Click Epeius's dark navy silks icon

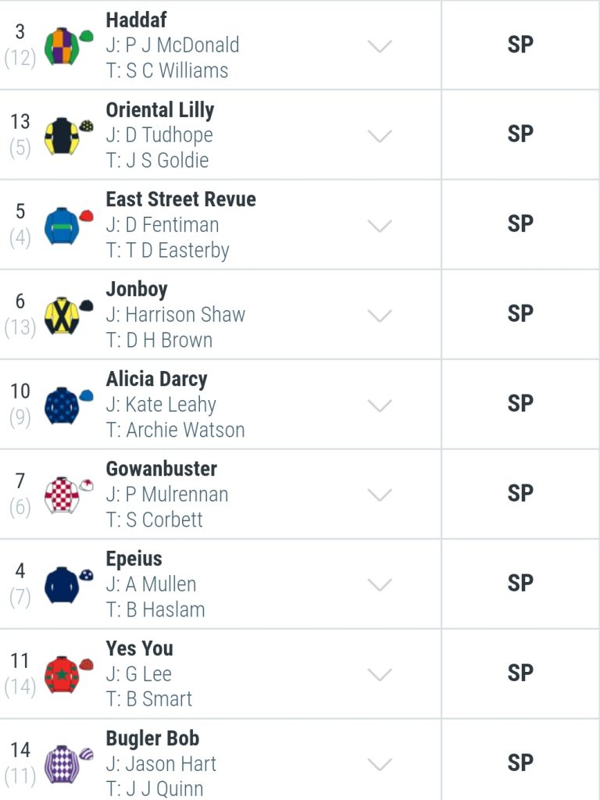click(x=69, y=584)
